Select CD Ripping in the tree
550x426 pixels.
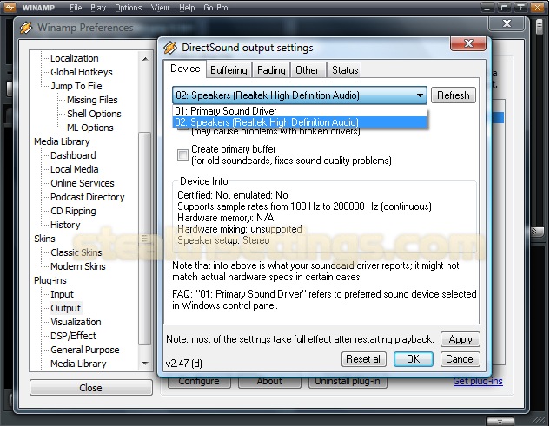pos(73,211)
